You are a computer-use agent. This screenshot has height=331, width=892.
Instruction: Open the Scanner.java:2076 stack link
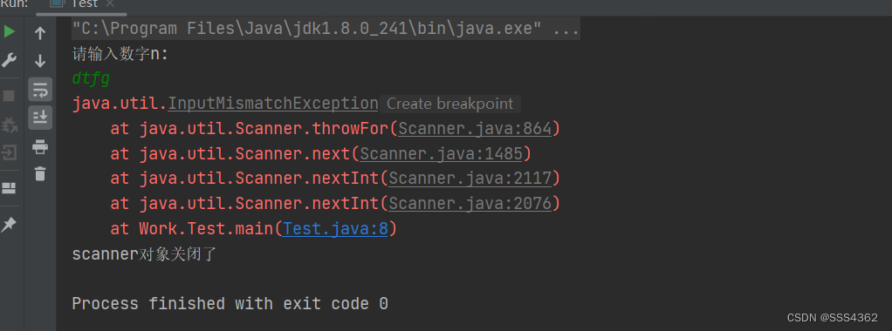tap(470, 203)
